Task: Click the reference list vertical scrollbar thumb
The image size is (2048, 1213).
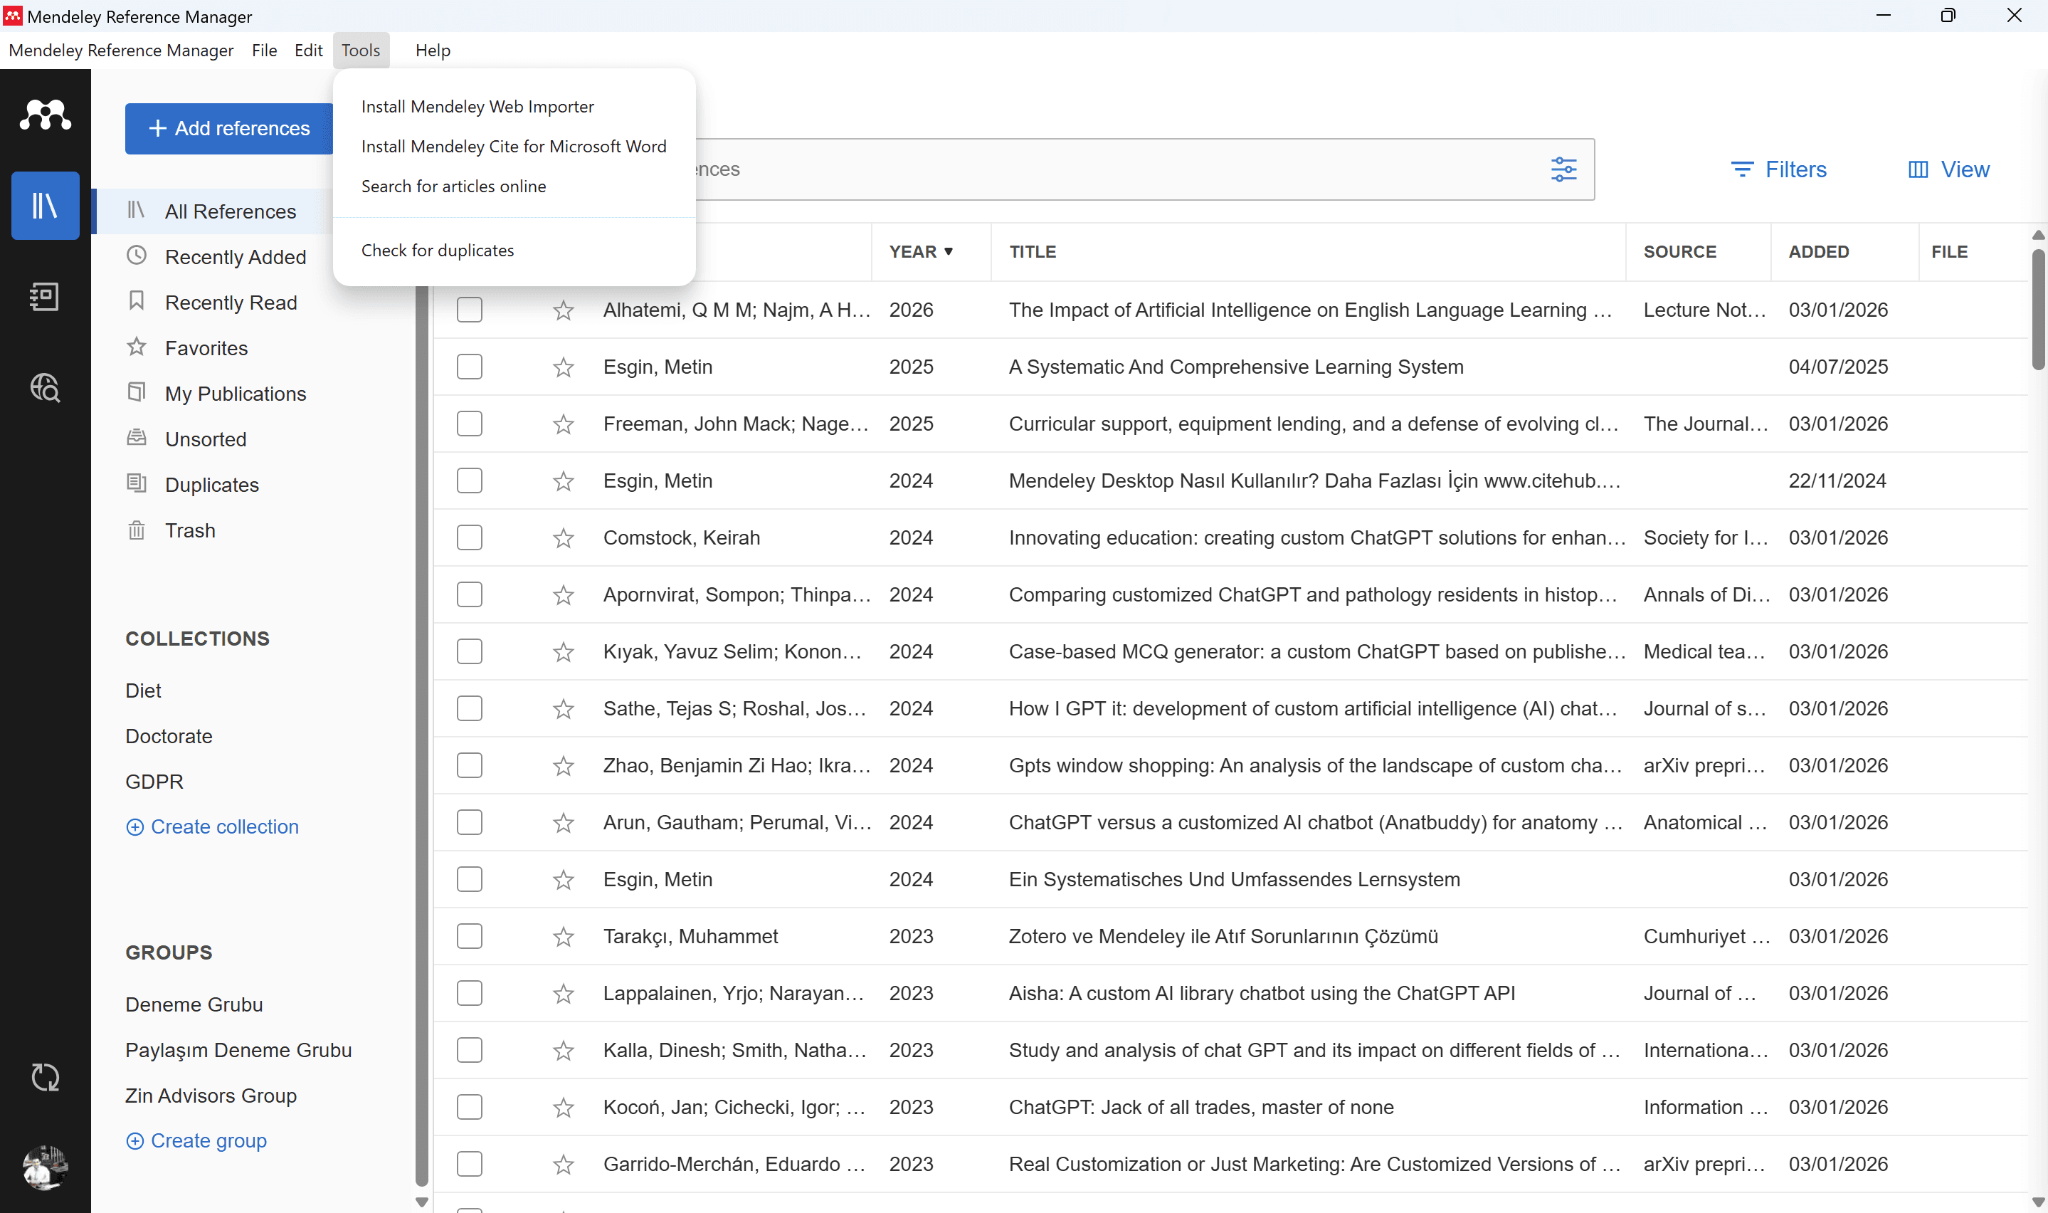Action: coord(2037,310)
